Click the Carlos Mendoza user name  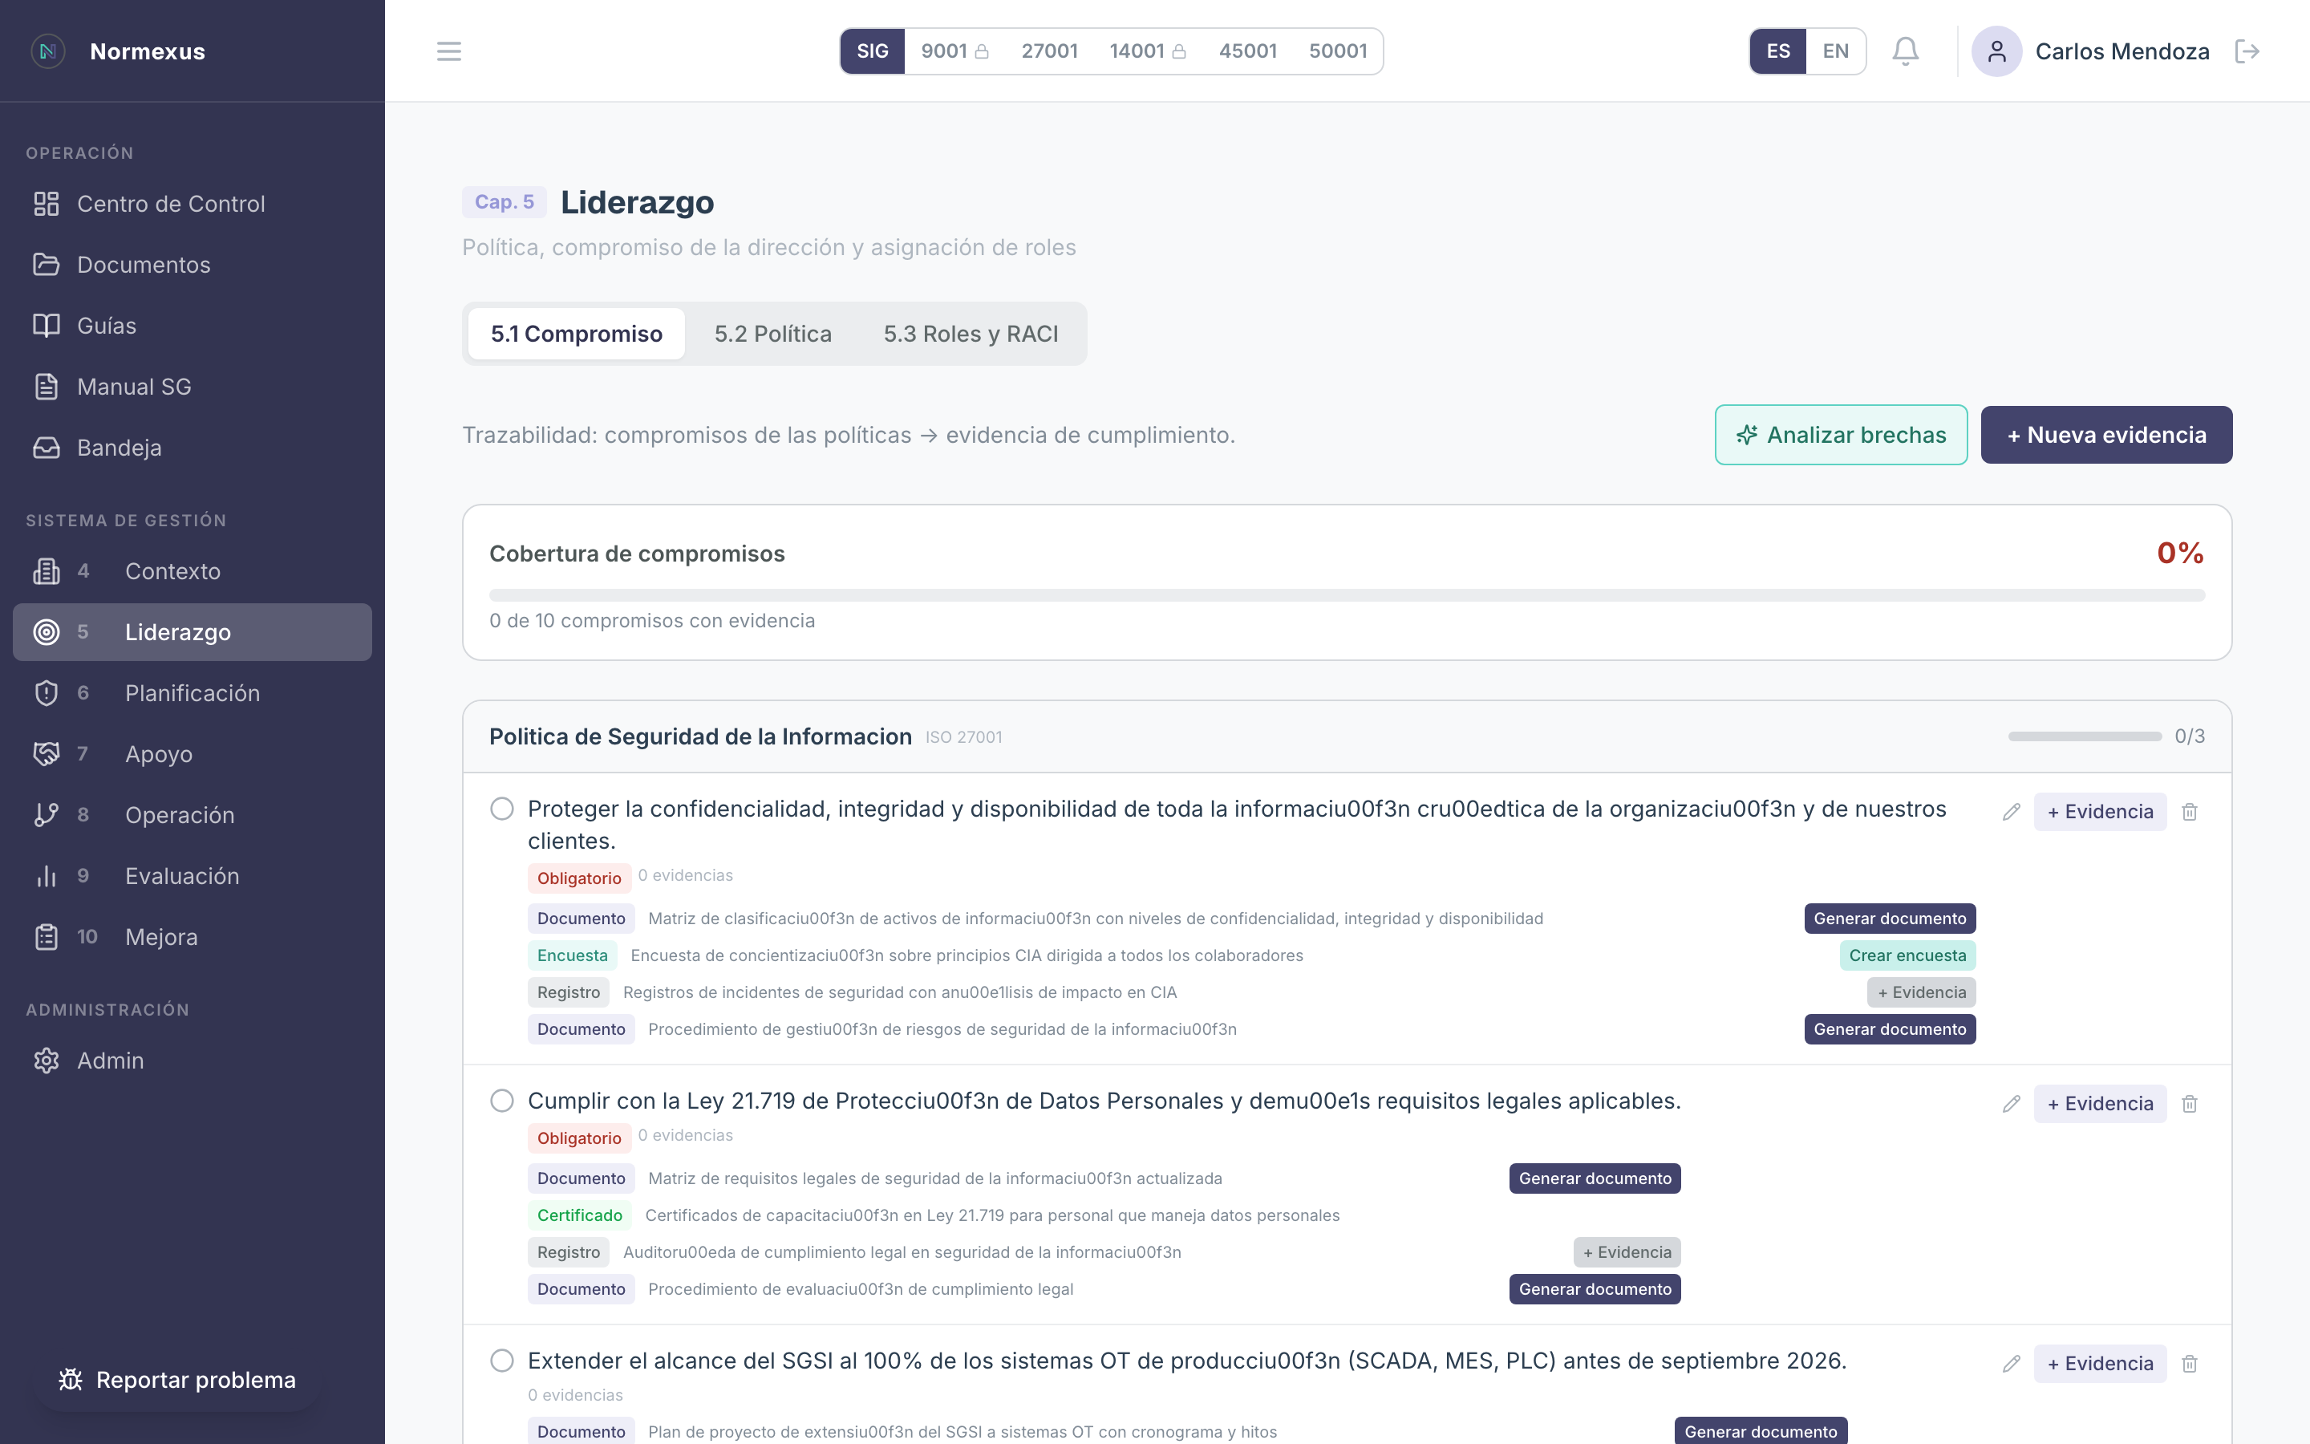click(x=2122, y=51)
